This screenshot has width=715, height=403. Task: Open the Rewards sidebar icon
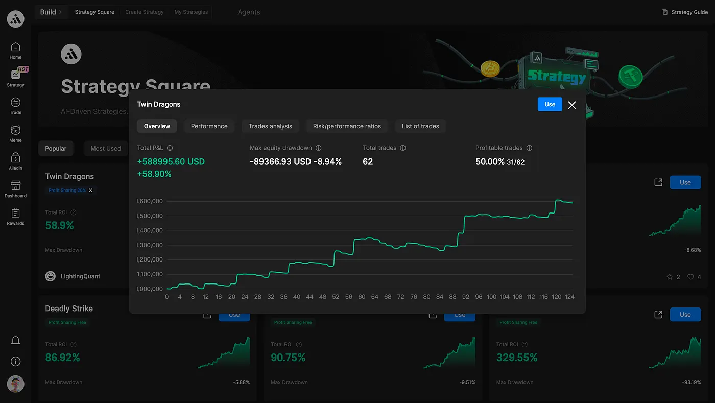click(15, 213)
